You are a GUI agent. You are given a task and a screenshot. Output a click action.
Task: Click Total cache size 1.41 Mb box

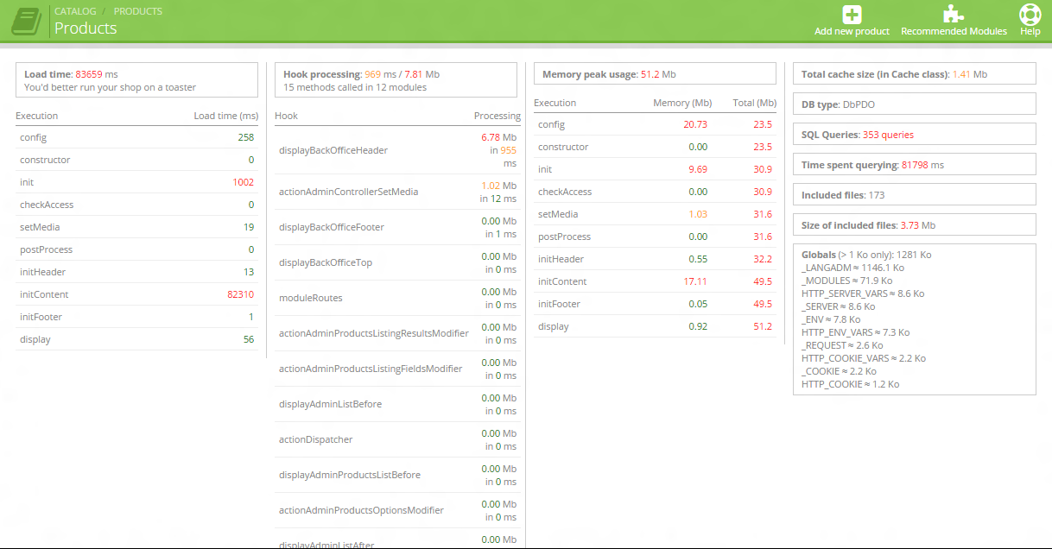coord(914,73)
